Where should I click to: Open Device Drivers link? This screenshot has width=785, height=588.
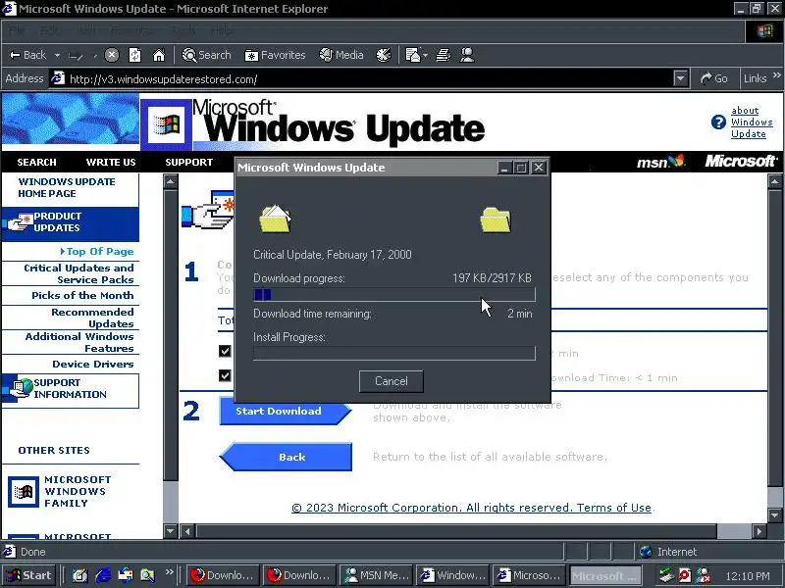coord(92,364)
